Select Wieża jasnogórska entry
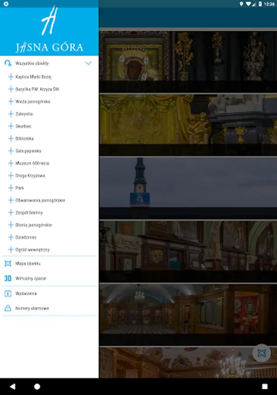The image size is (277, 395). pyautogui.click(x=33, y=101)
